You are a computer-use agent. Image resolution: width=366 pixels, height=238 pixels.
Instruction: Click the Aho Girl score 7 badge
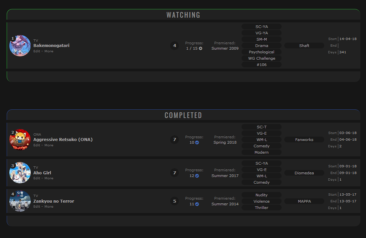174,173
